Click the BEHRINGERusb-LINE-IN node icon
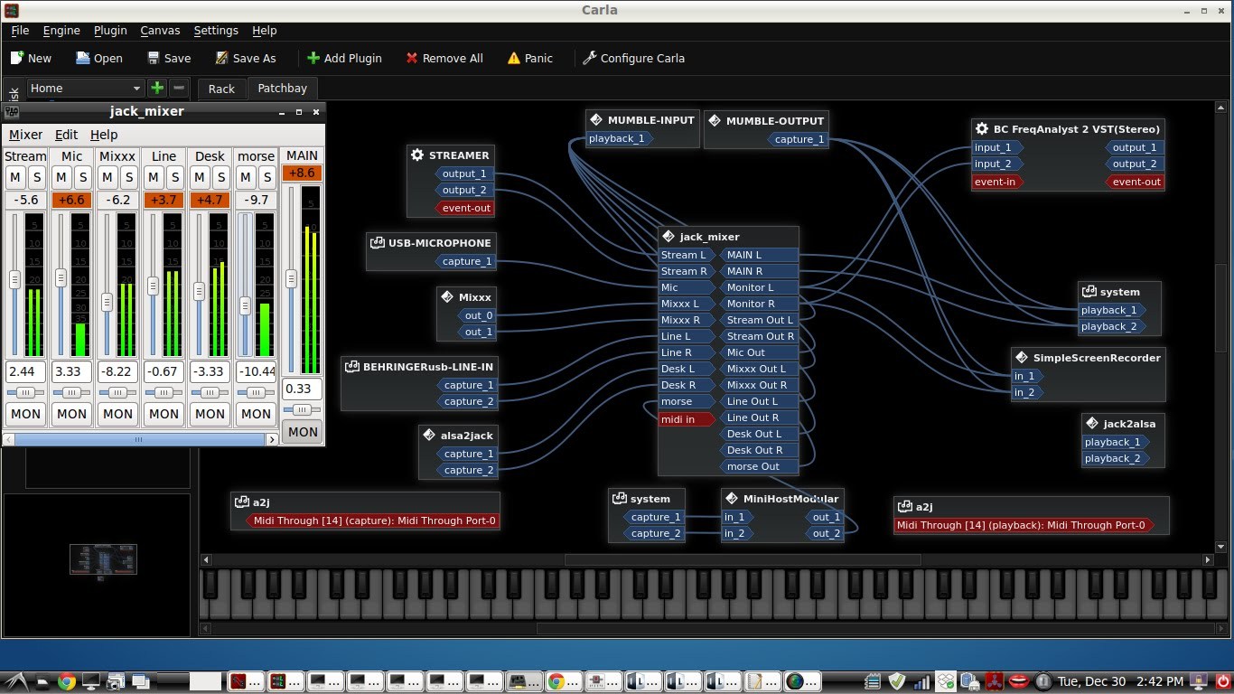 pyautogui.click(x=351, y=366)
